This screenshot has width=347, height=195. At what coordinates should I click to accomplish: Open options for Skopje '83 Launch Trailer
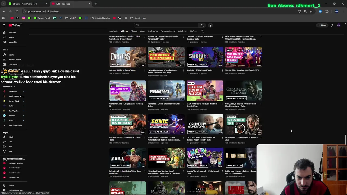[x=222, y=70]
